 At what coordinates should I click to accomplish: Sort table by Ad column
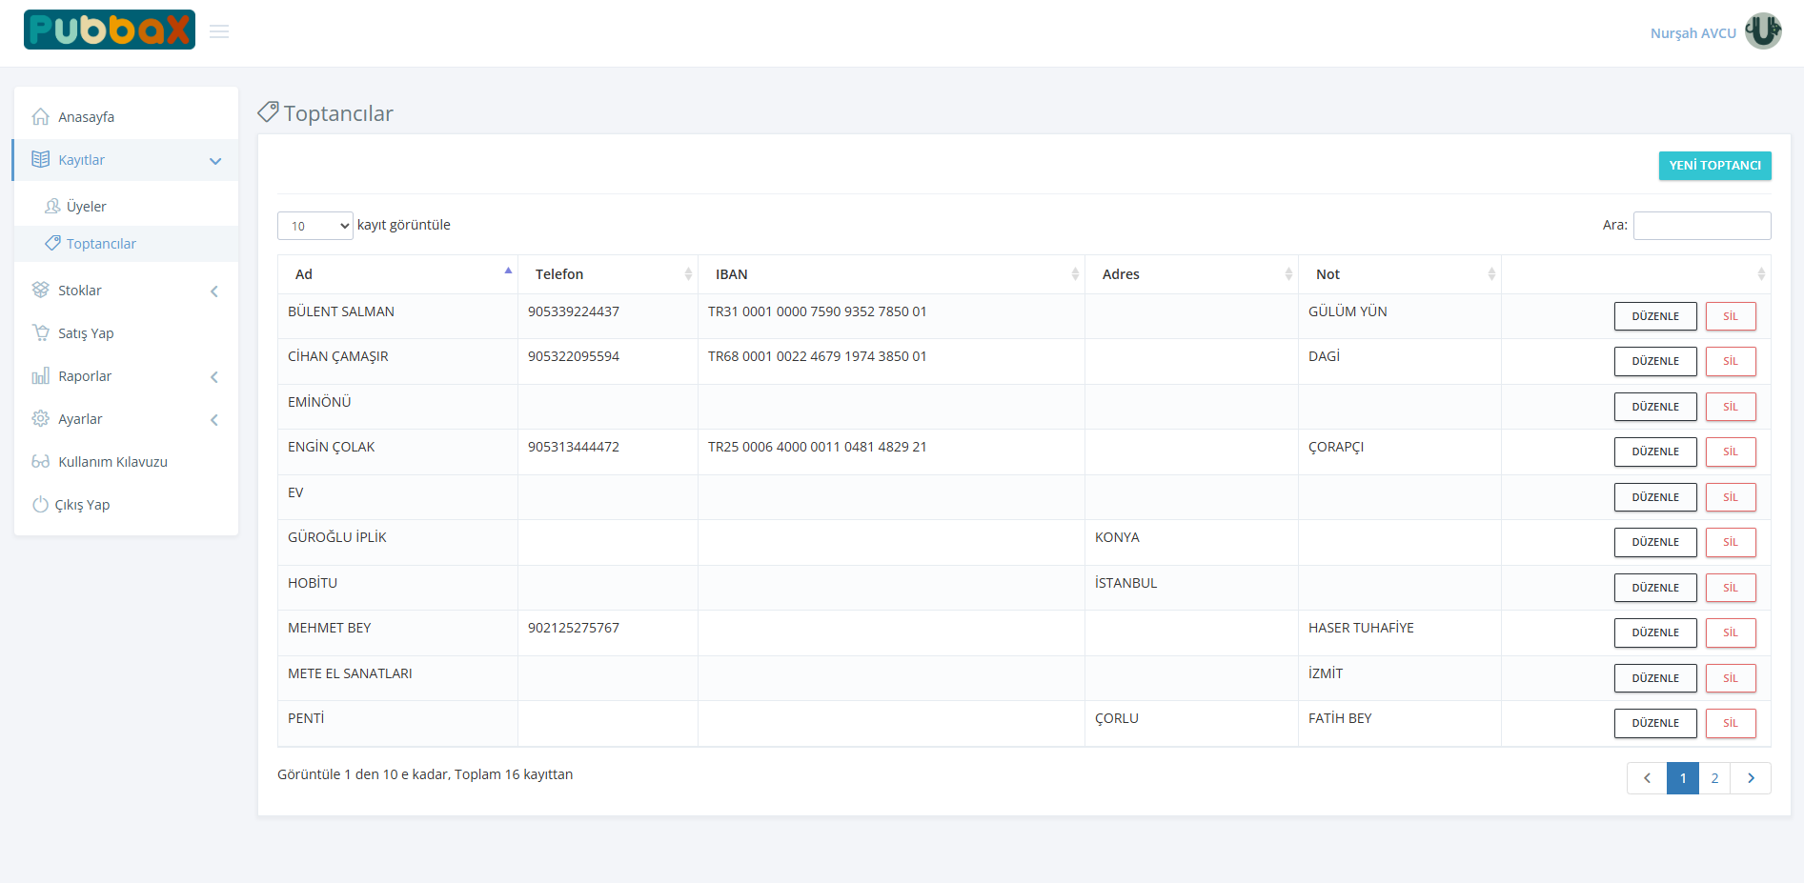tap(397, 274)
